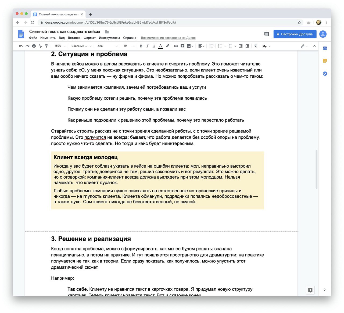344x313 pixels.
Task: Hide the menus with the chevron
Action: coord(314,46)
